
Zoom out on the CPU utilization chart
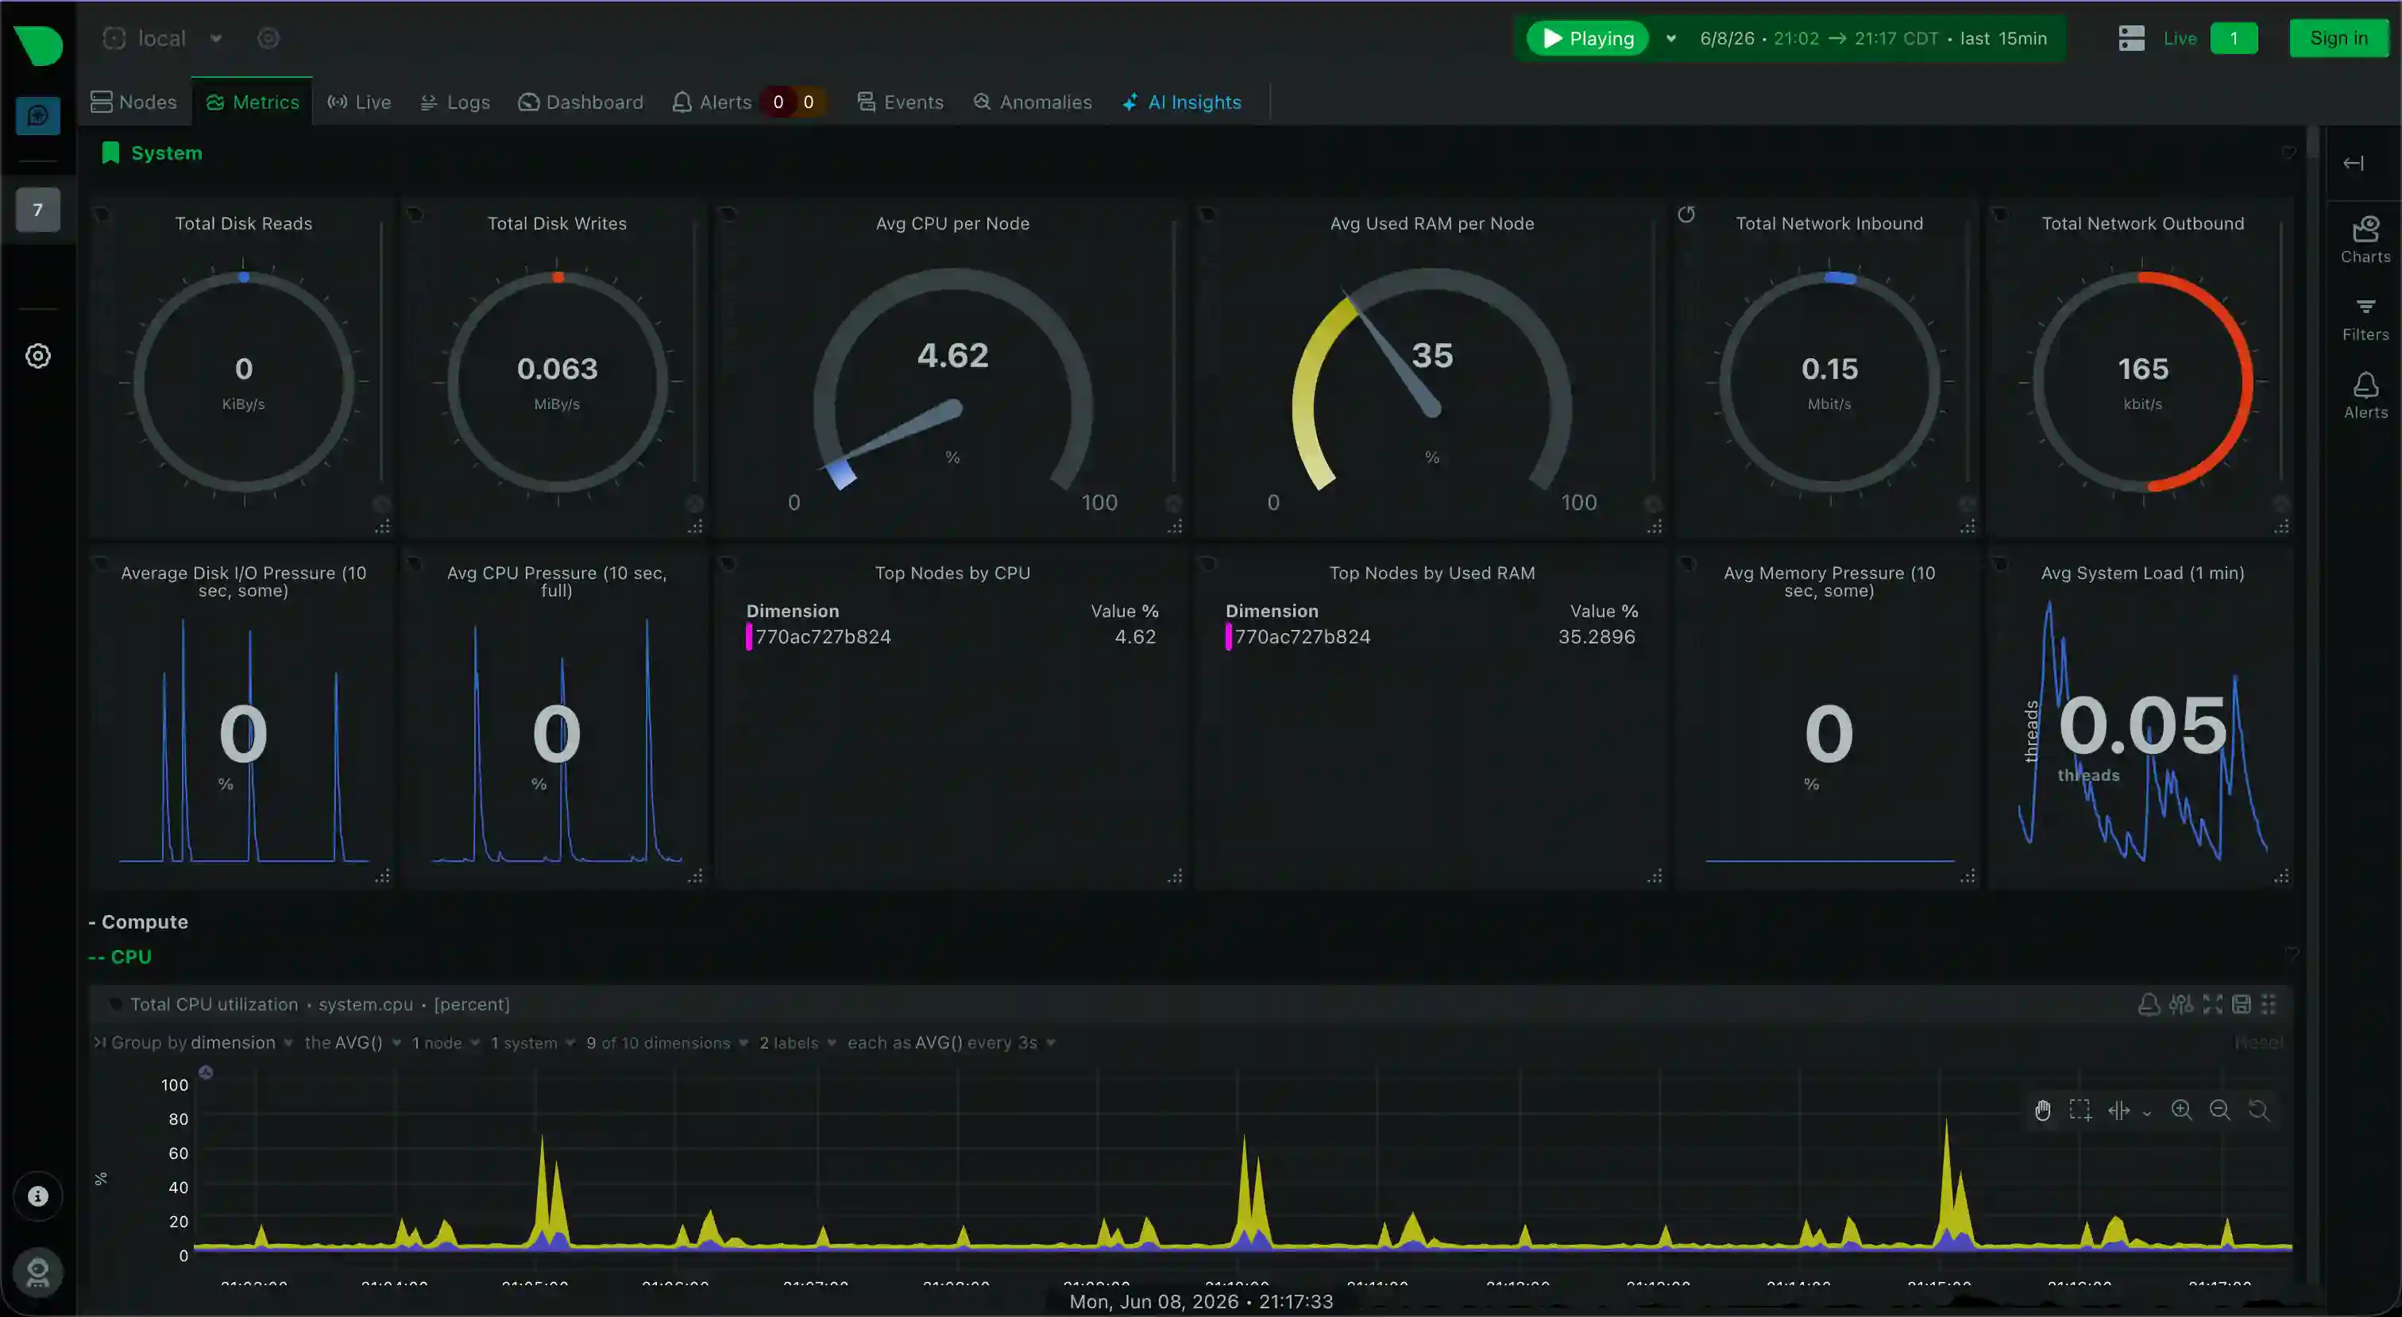(x=2220, y=1110)
